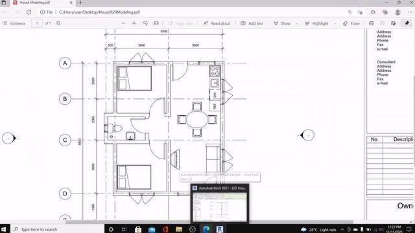Open Task View on taskbar

124,229
